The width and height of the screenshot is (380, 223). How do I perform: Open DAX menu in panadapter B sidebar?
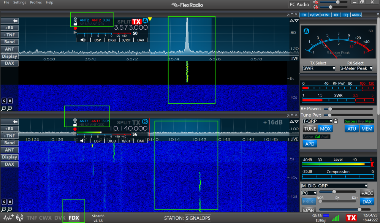coord(9,164)
